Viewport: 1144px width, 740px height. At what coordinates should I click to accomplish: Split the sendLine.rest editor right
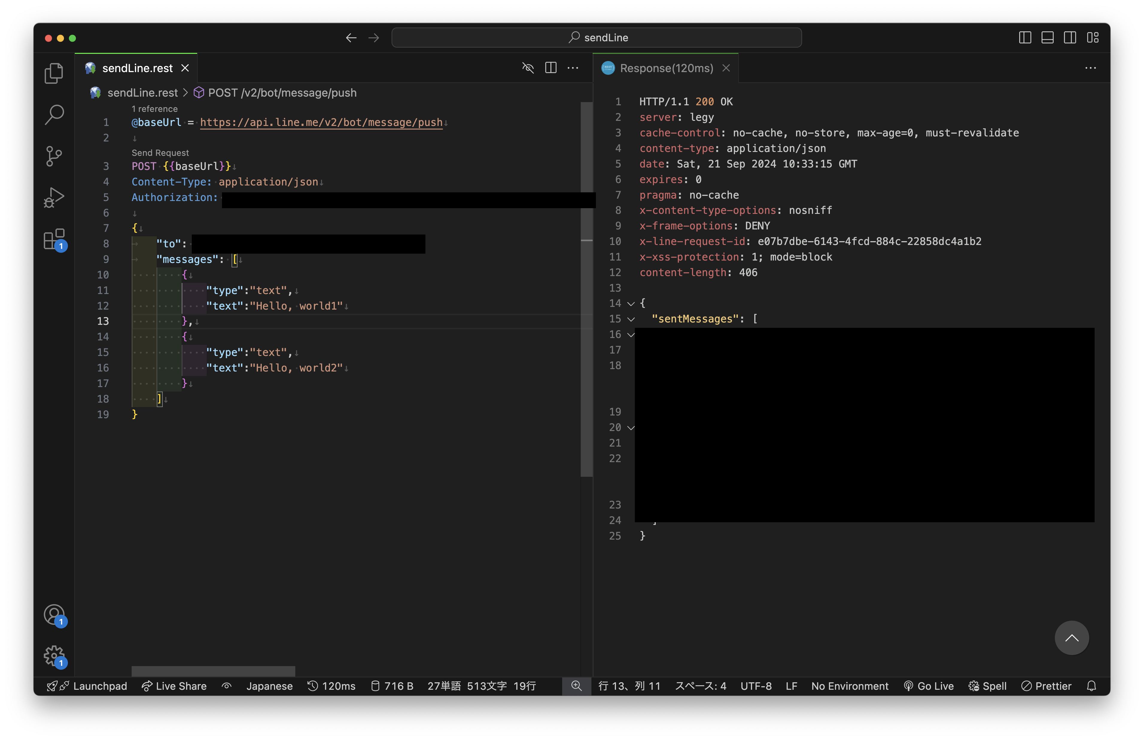pyautogui.click(x=551, y=68)
